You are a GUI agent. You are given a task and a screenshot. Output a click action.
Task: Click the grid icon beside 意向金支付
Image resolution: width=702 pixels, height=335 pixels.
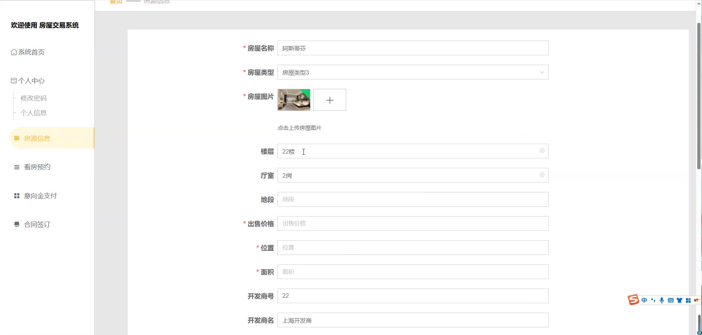[x=16, y=196]
